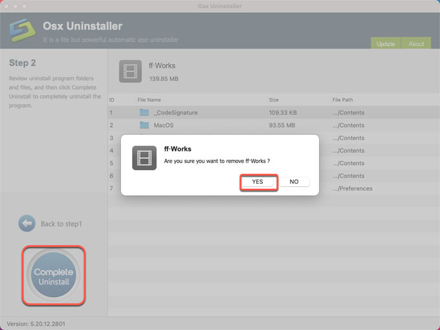
Task: Click the File Path column header
Action: pos(343,100)
